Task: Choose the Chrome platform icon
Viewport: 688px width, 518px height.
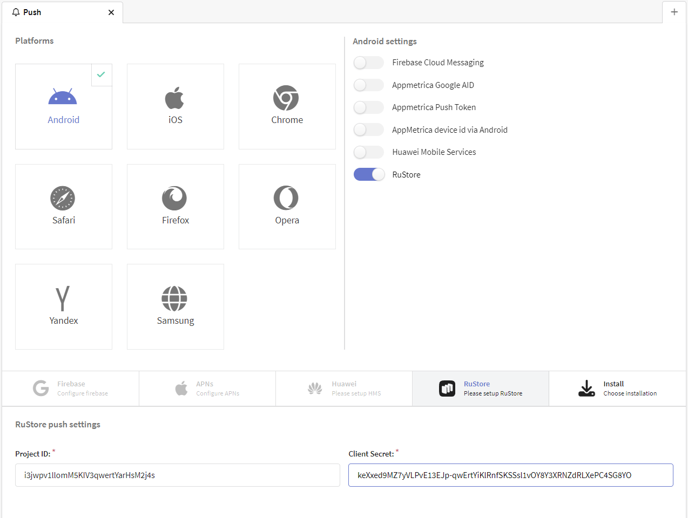Action: pyautogui.click(x=286, y=98)
